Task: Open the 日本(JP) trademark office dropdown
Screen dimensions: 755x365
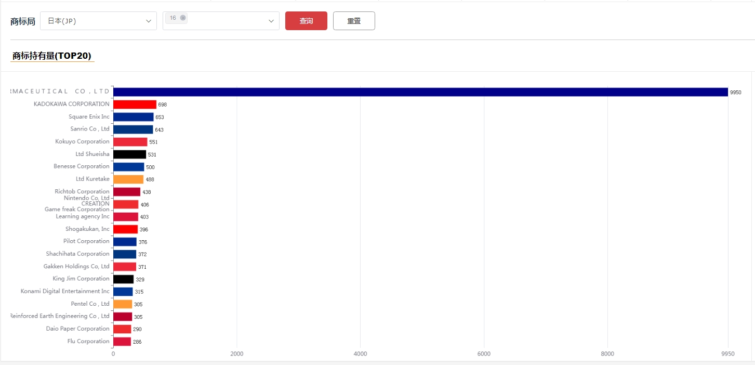Action: click(98, 21)
